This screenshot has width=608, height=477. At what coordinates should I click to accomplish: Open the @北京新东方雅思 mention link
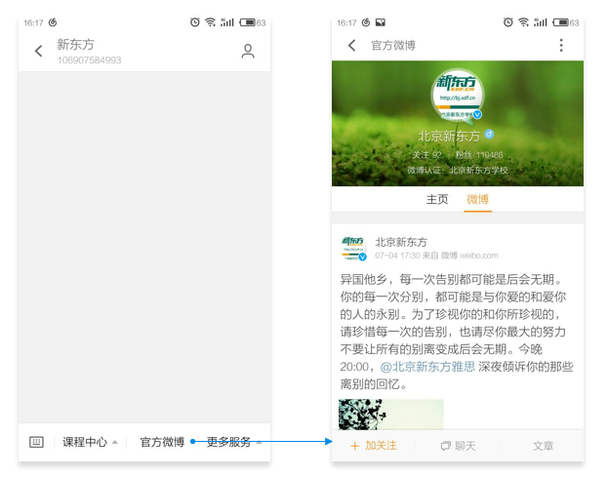click(427, 367)
